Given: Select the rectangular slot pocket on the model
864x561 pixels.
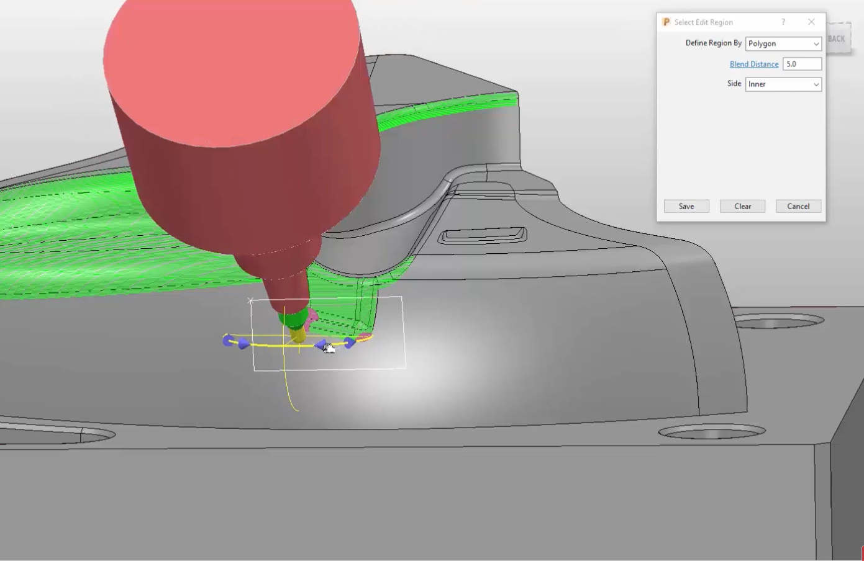Looking at the screenshot, I should coord(483,235).
